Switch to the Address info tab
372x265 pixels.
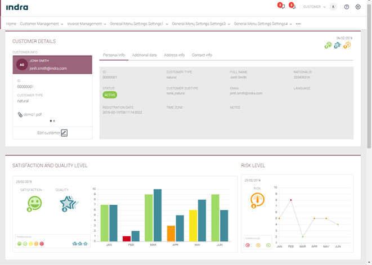pyautogui.click(x=174, y=55)
